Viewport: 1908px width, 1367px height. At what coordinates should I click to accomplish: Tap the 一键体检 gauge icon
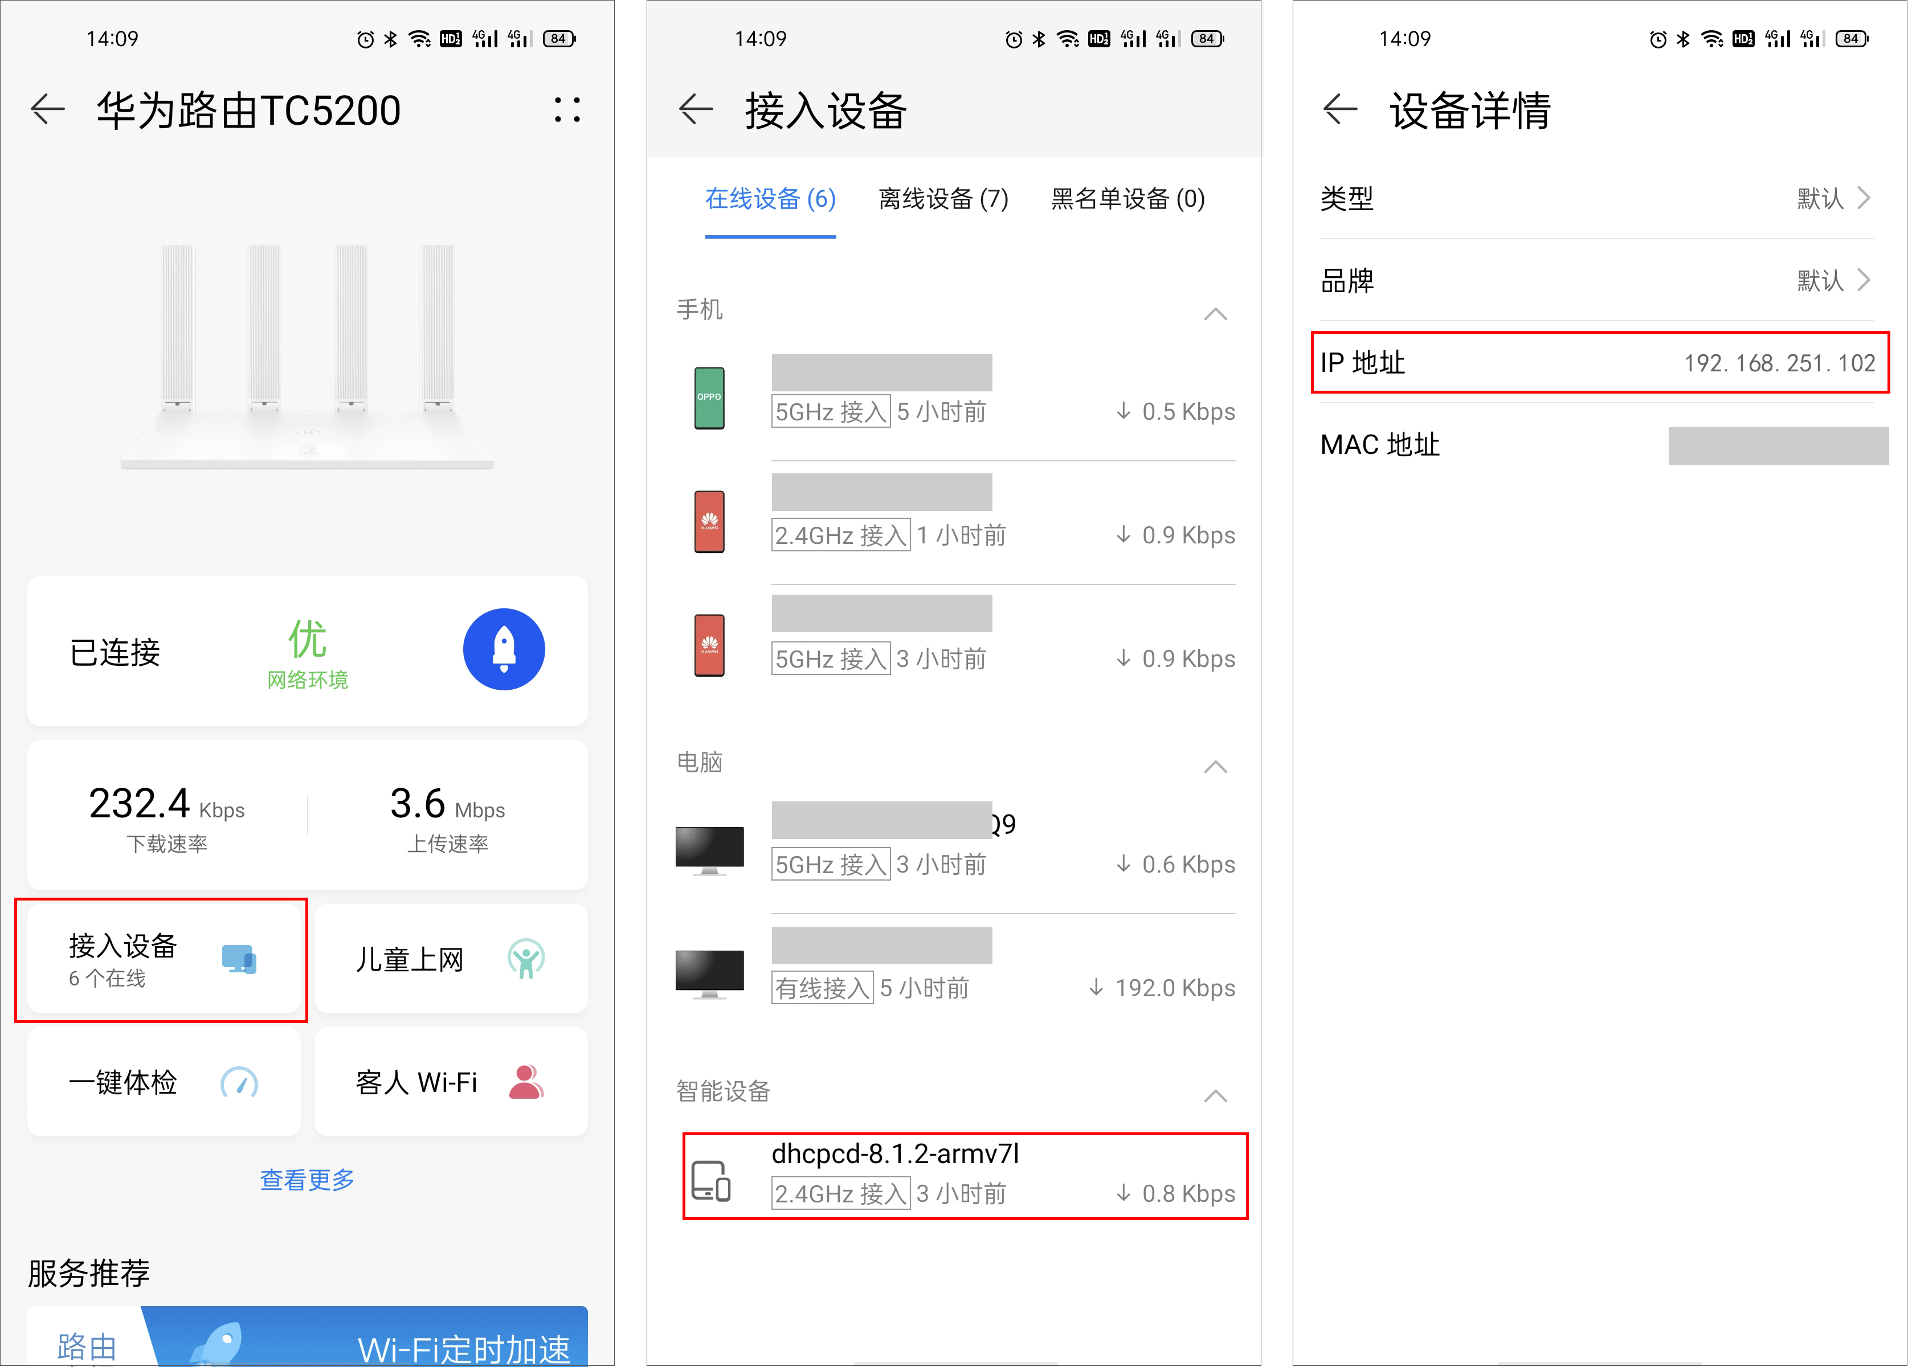239,1082
